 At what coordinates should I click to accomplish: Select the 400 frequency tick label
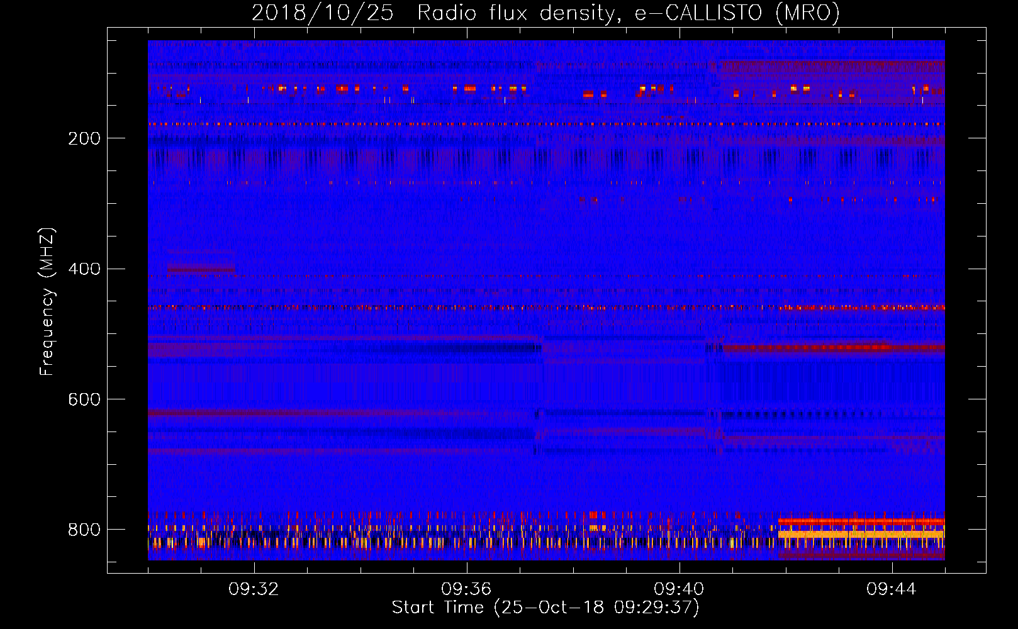tap(84, 269)
